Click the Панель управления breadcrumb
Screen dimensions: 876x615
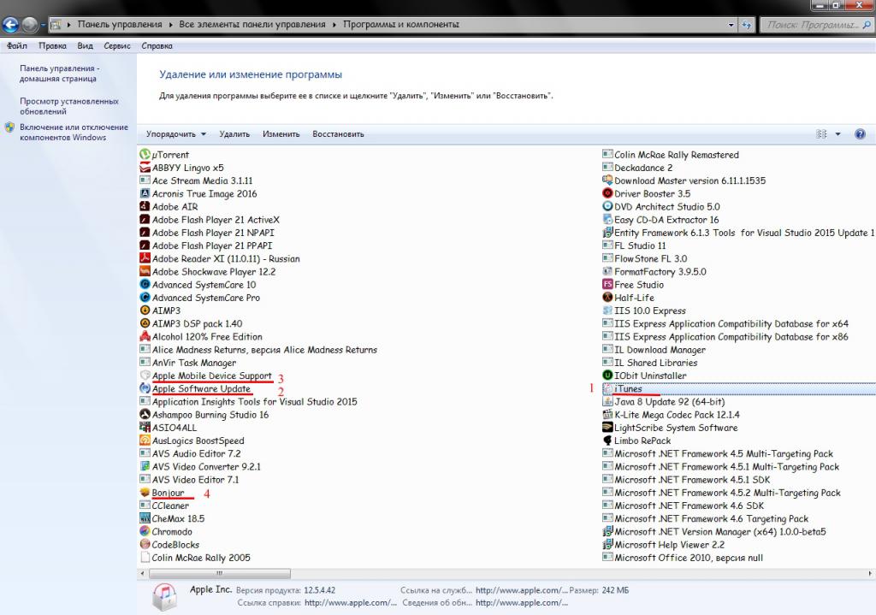(120, 25)
